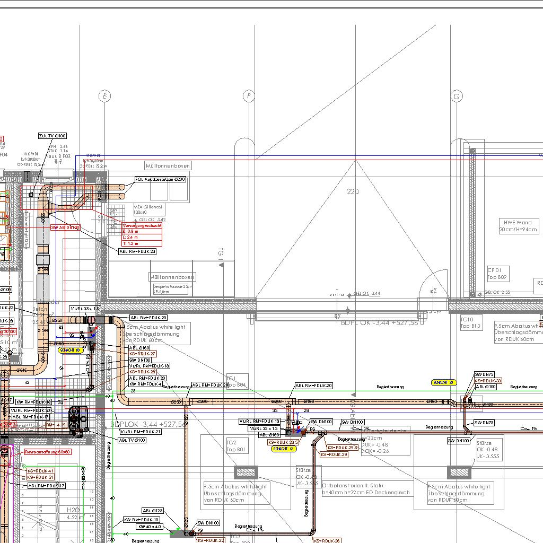Select the grid axis bubble F

(249, 96)
